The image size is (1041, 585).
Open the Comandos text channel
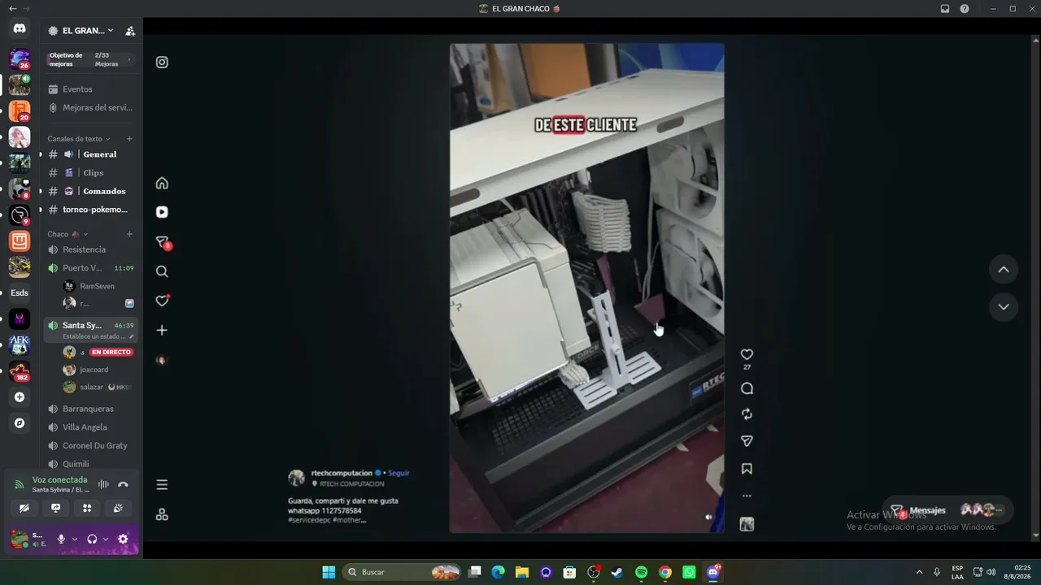pyautogui.click(x=89, y=191)
